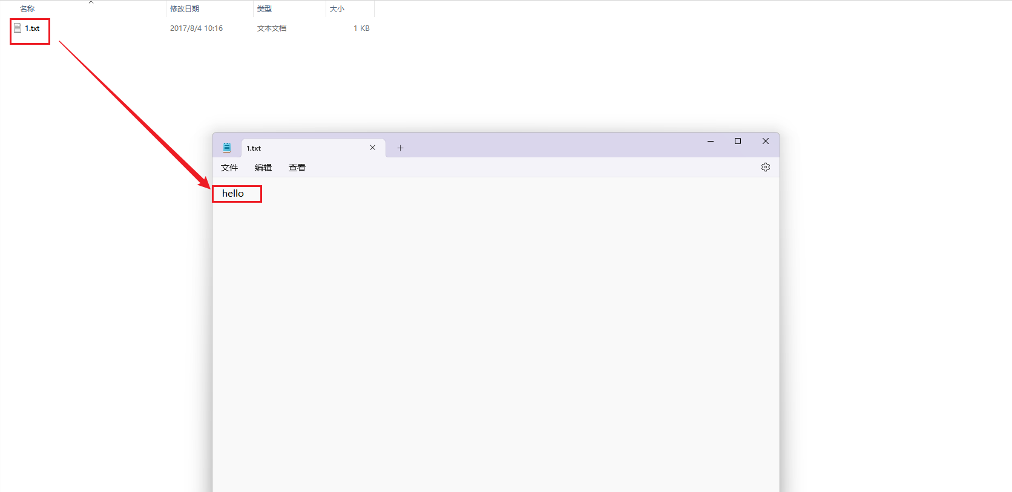
Task: Click the sort arrow above 名称 column
Action: pos(91,2)
